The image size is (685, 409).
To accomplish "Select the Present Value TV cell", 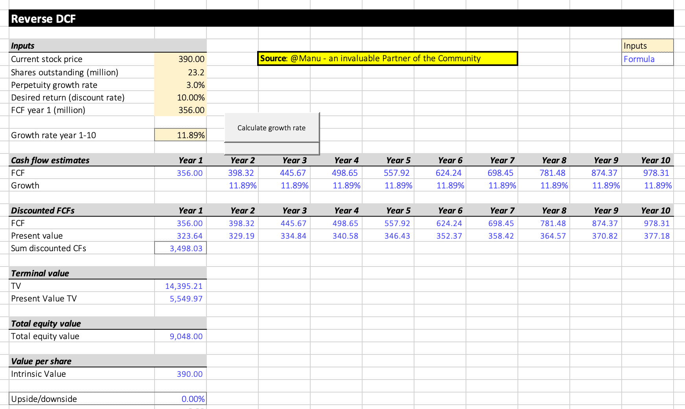I will 185,298.
